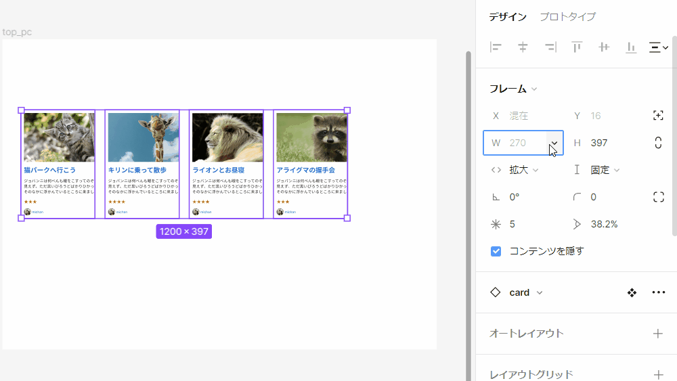This screenshot has width=677, height=381.
Task: Open the width field dropdown arrow
Action: tap(554, 143)
